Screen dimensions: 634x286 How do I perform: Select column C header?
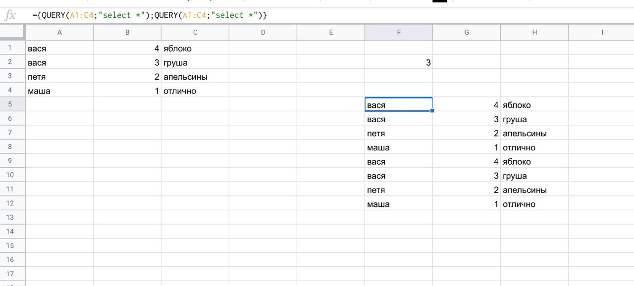pyautogui.click(x=195, y=32)
